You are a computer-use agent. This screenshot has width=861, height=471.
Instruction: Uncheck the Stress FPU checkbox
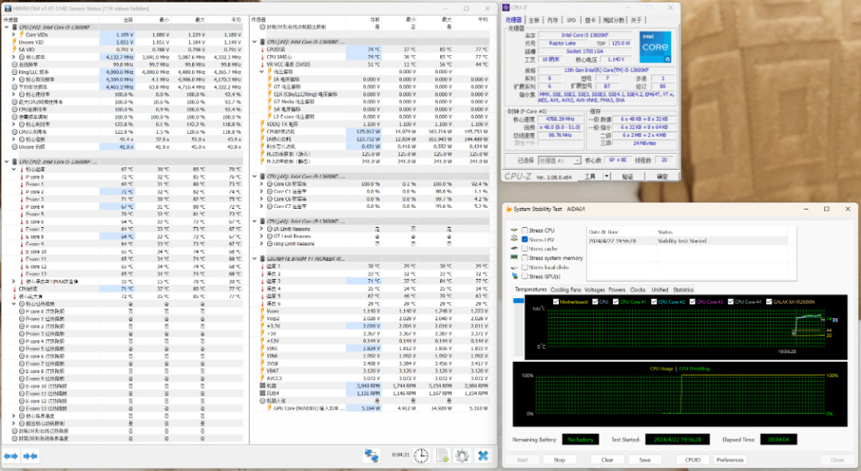point(524,239)
